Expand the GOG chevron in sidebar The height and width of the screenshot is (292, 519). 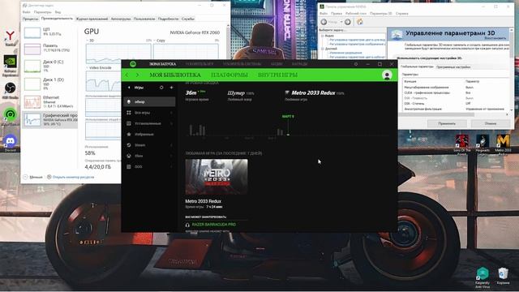click(x=171, y=167)
